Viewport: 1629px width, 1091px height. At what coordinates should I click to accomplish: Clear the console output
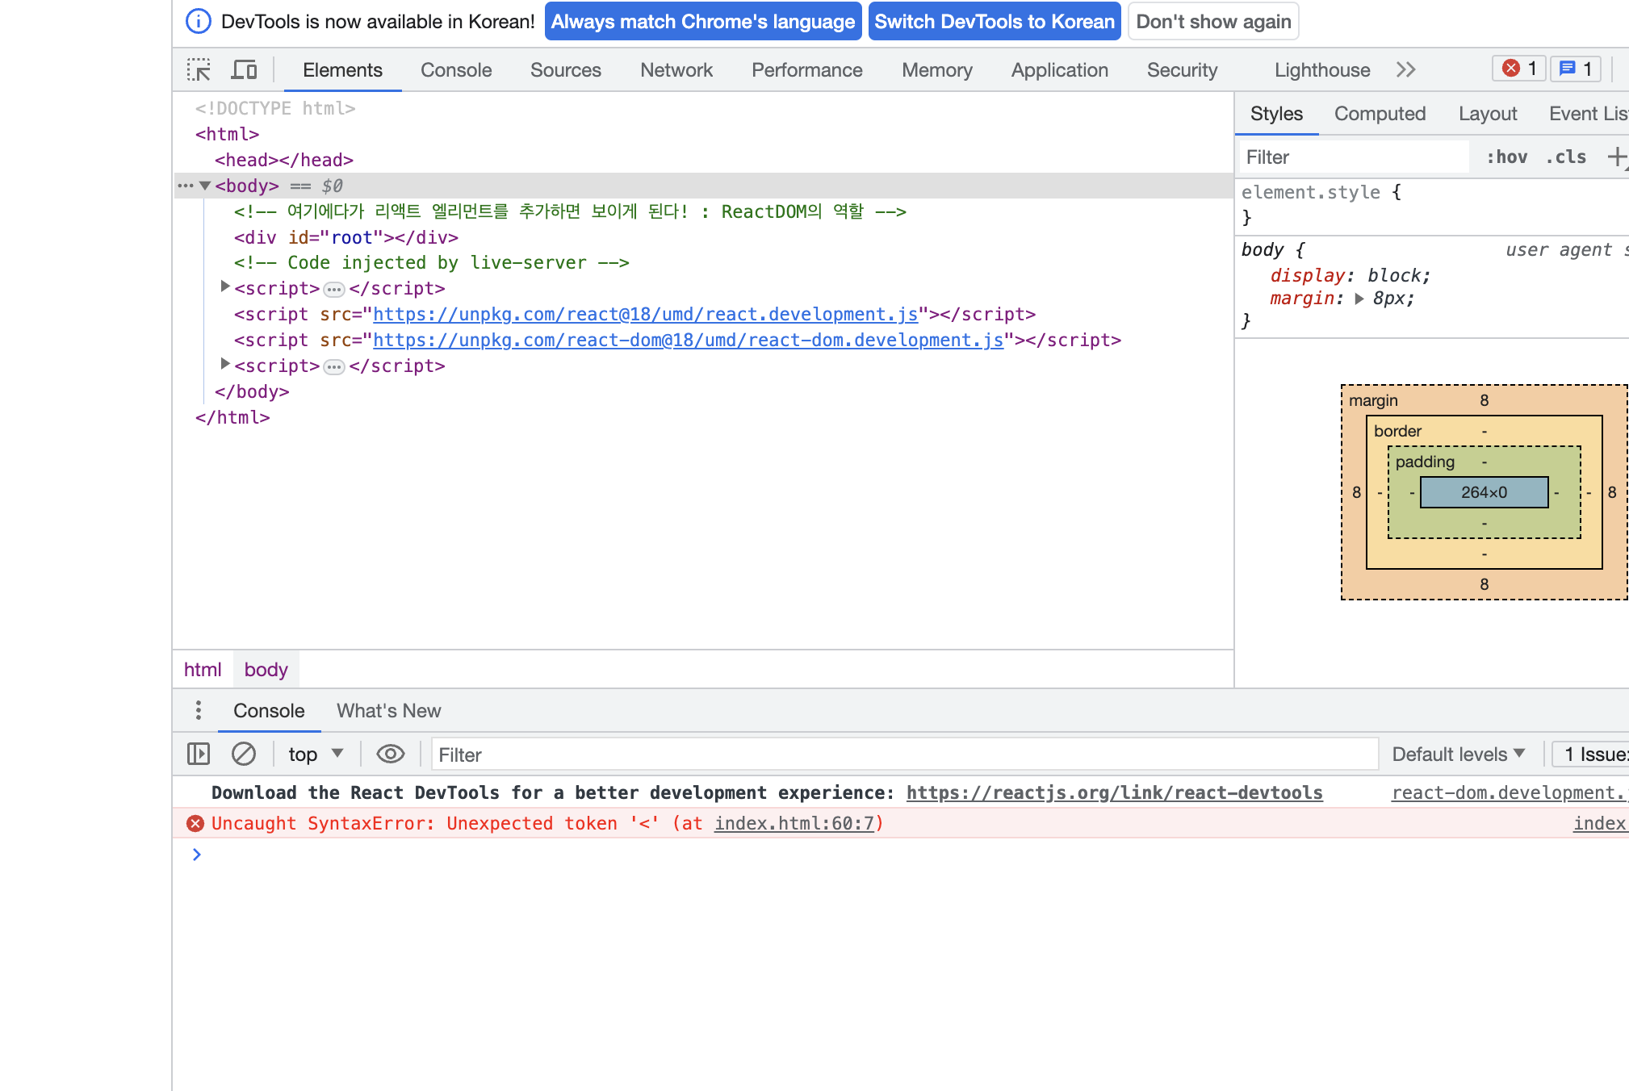(245, 754)
